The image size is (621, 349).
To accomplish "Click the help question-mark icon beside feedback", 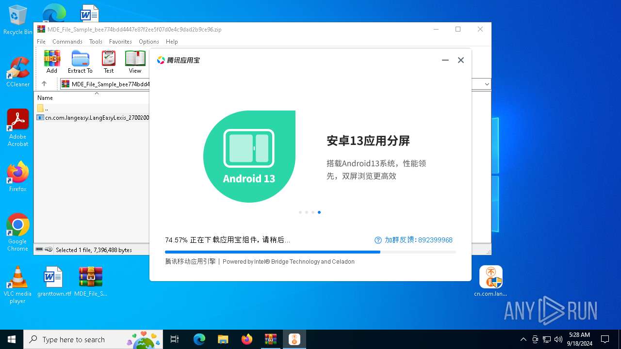I will (378, 240).
